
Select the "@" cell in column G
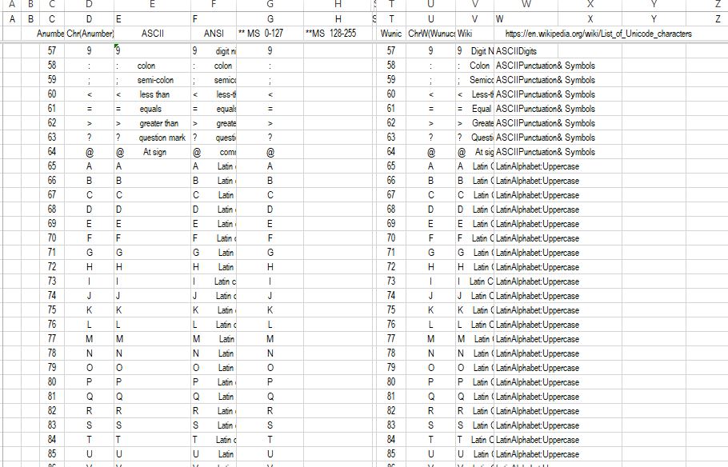pos(270,152)
